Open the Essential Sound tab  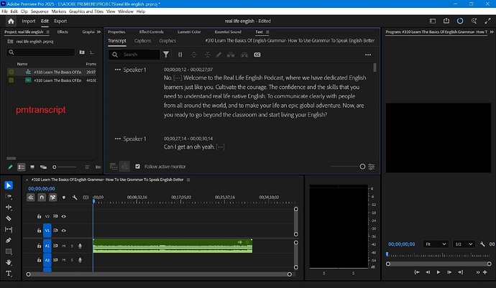point(228,32)
